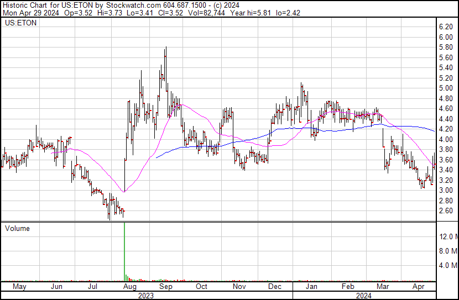Screen dimensions: 459x300
Task: Click the Mar month label
Action: tap(383, 287)
